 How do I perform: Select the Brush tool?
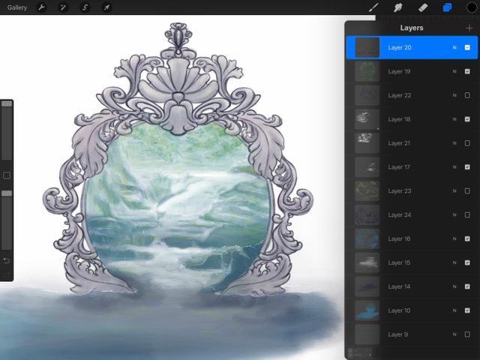pyautogui.click(x=373, y=7)
